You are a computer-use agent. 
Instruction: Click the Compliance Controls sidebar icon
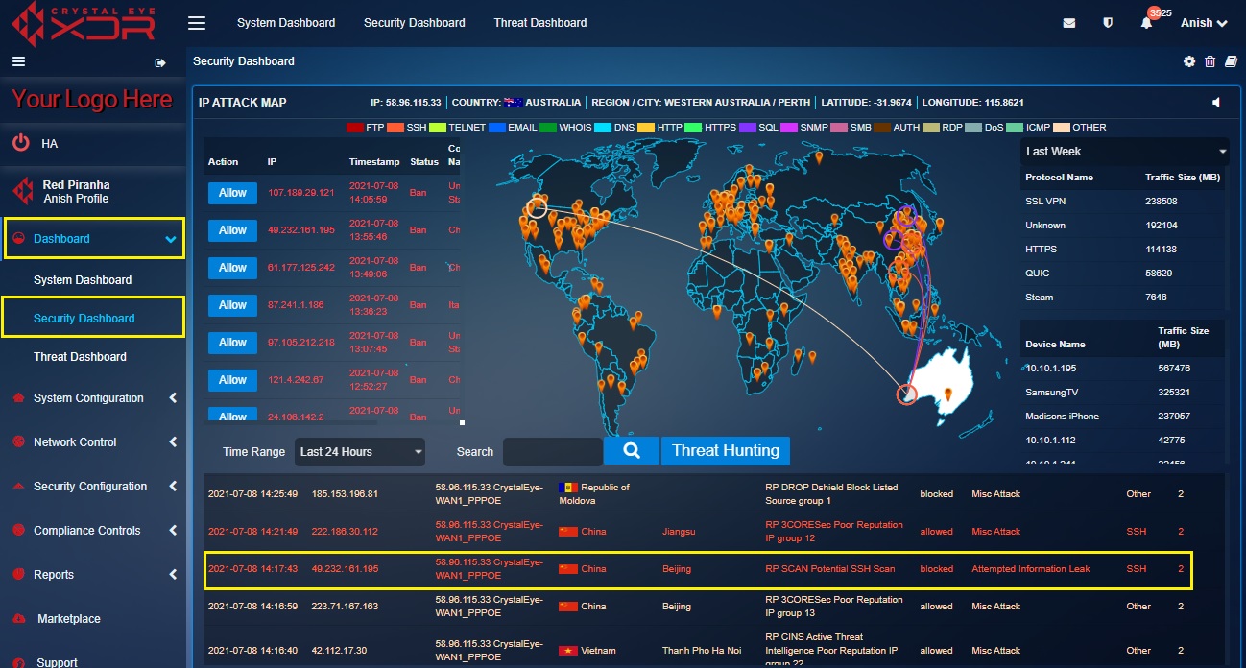coord(16,530)
